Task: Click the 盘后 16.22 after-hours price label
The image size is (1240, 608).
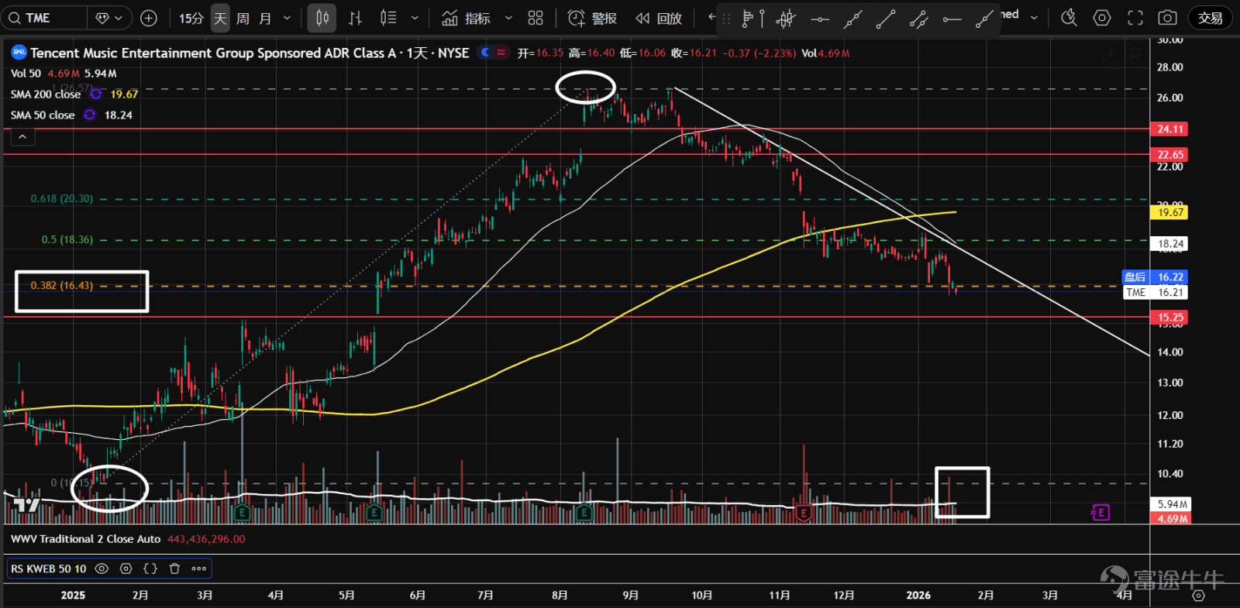Action: [x=1154, y=277]
